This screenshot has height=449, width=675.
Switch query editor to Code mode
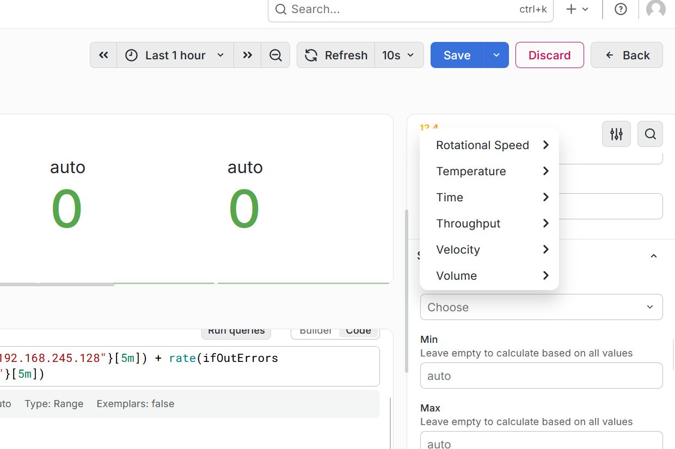click(358, 331)
